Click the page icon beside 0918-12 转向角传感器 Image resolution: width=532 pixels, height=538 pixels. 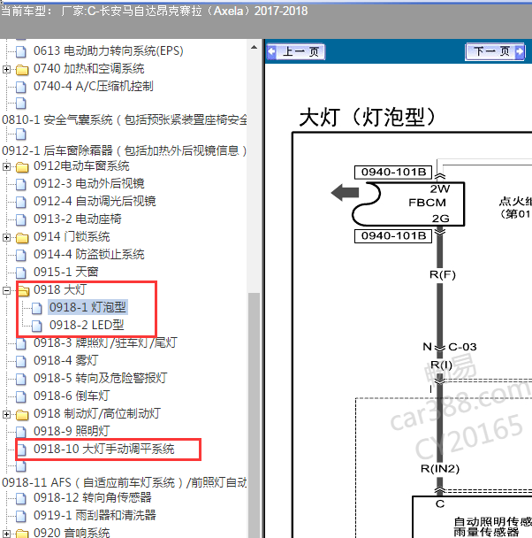[x=21, y=498]
